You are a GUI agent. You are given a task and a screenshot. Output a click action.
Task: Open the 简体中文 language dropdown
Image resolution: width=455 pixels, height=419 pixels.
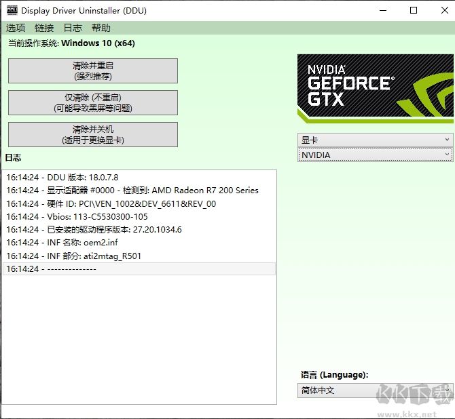coord(375,391)
